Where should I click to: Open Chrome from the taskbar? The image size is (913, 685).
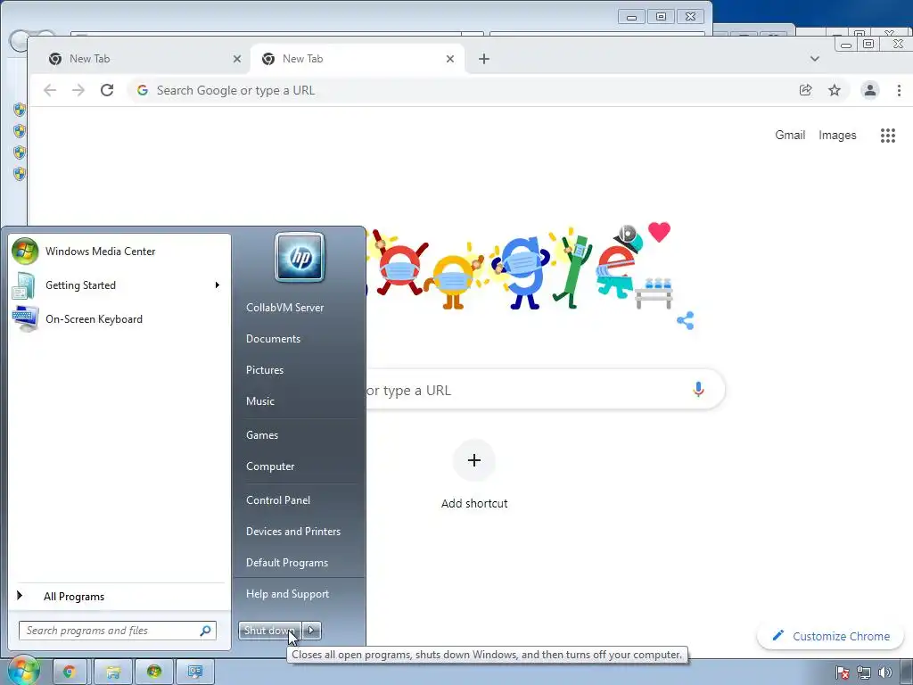70,672
